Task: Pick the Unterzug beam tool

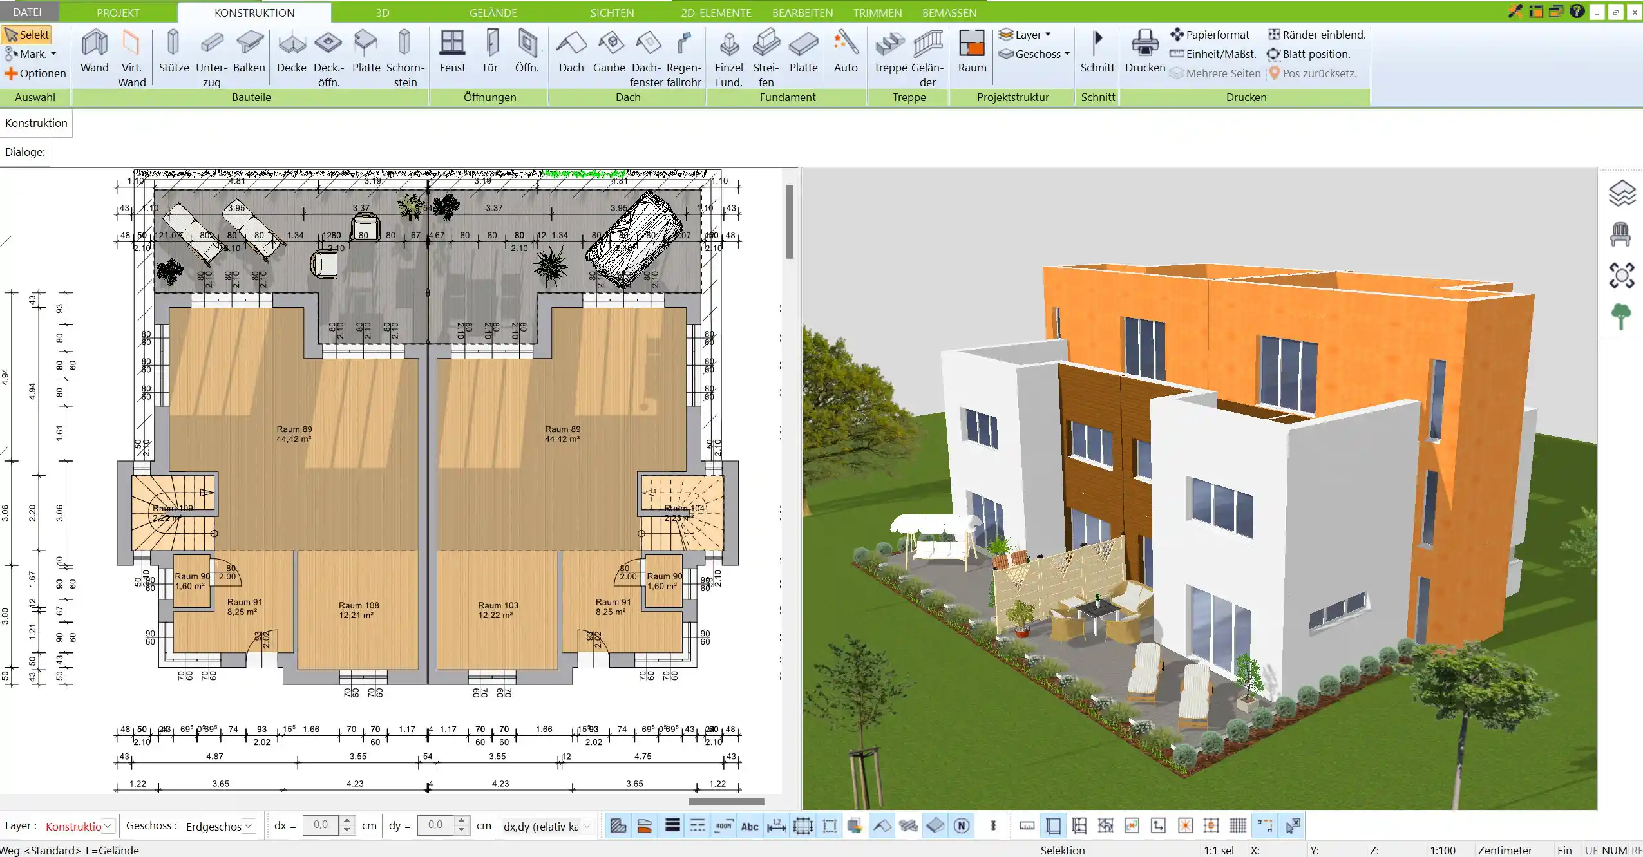Action: point(211,59)
